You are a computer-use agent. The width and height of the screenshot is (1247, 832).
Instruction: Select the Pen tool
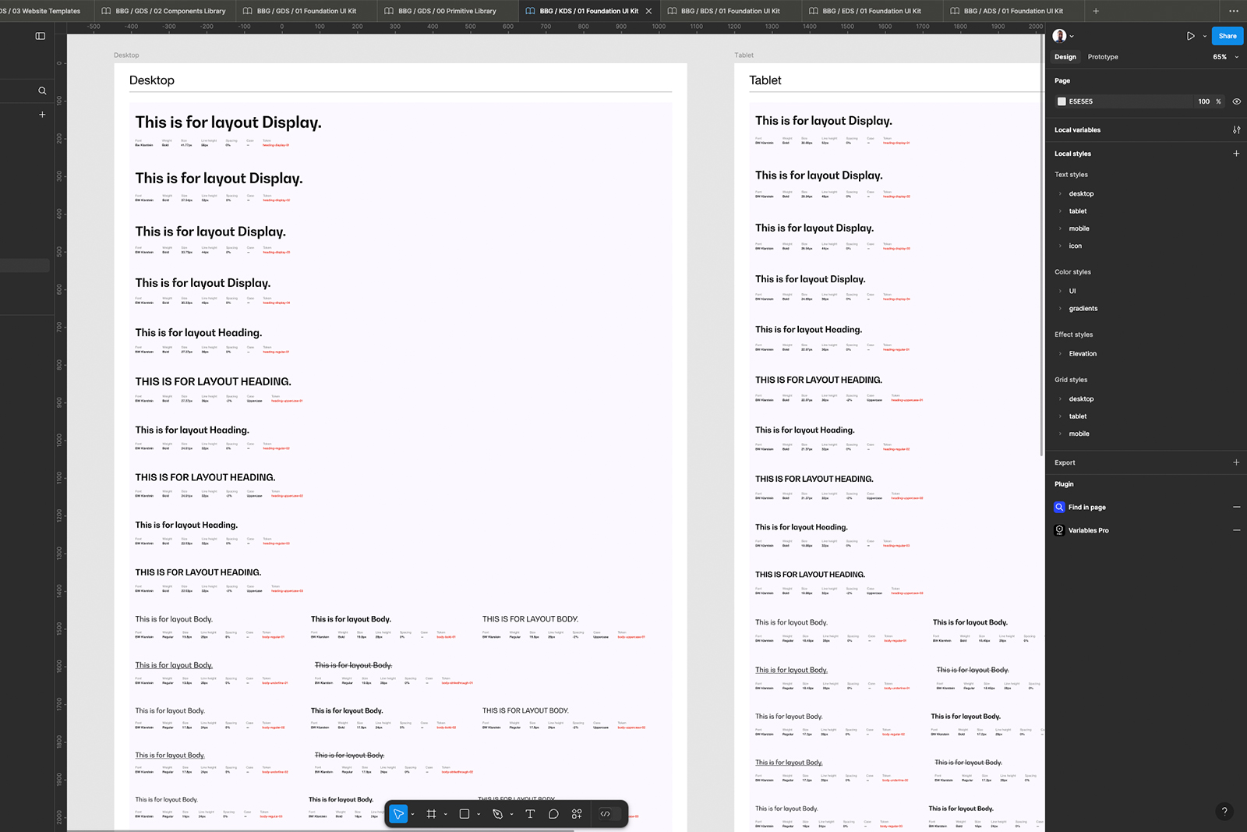coord(497,814)
